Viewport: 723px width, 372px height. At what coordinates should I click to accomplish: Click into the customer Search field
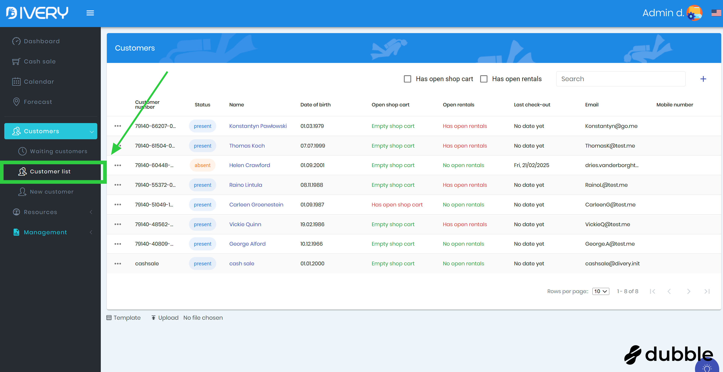[x=620, y=79]
